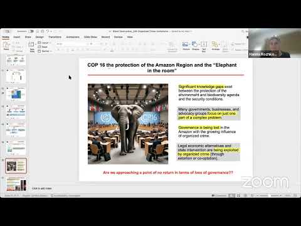The width and height of the screenshot is (301, 226).
Task: Open the Home ribbon tab
Action: pyautogui.click(x=6, y=37)
